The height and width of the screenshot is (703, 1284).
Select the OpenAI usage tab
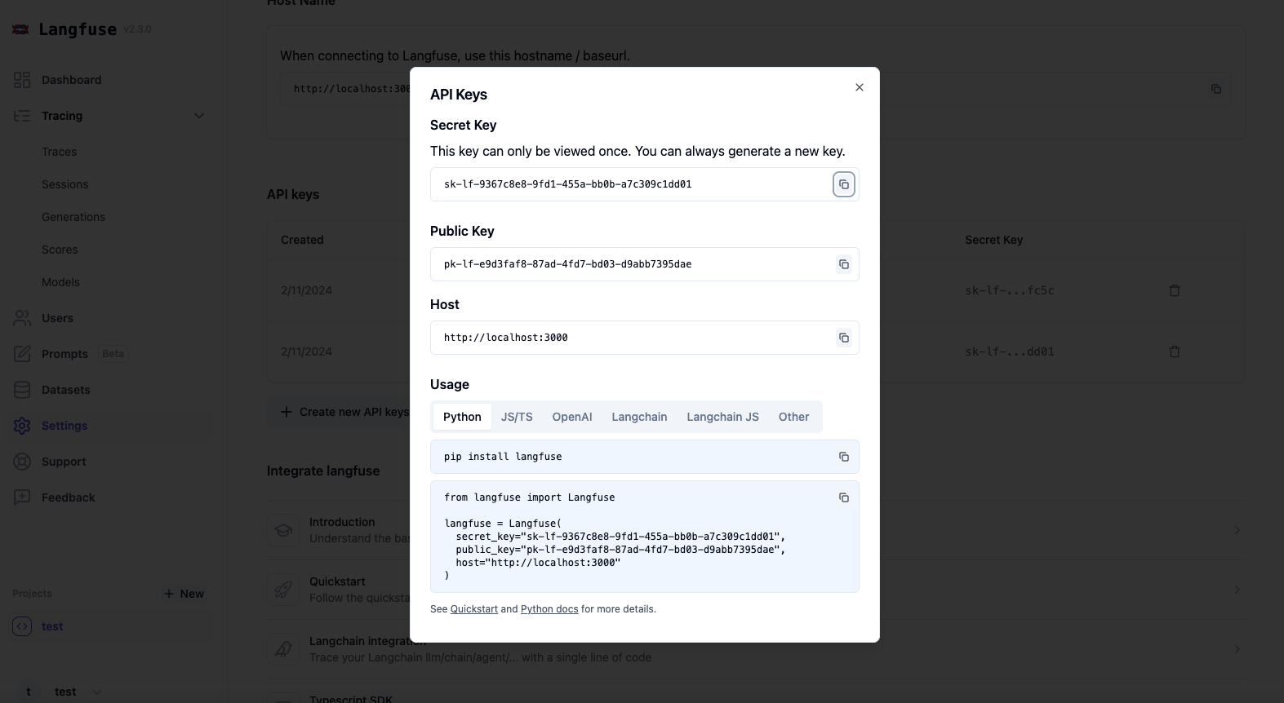[572, 417]
